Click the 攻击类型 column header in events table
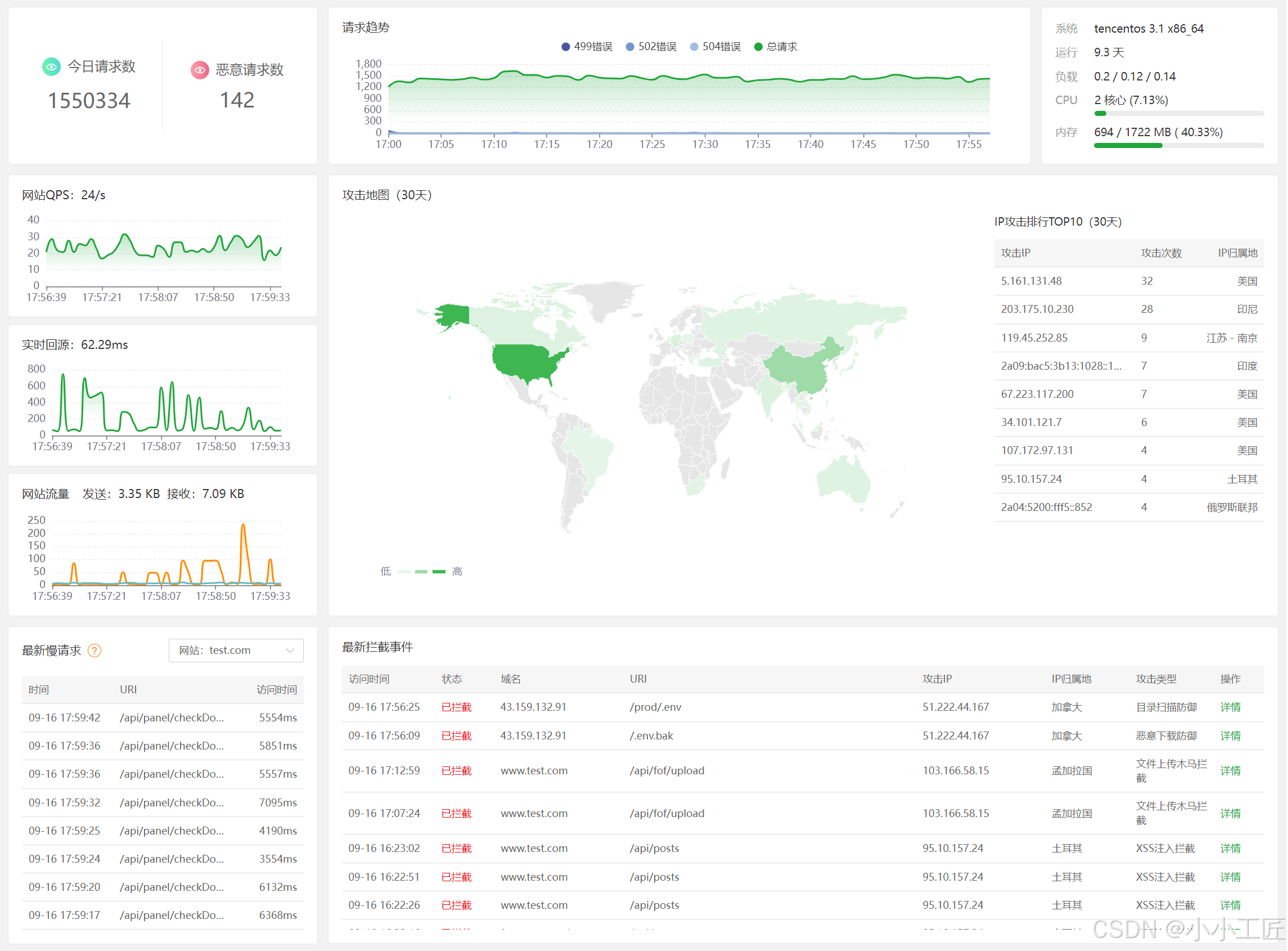Screen dimensions: 1288x951 click(x=1156, y=679)
